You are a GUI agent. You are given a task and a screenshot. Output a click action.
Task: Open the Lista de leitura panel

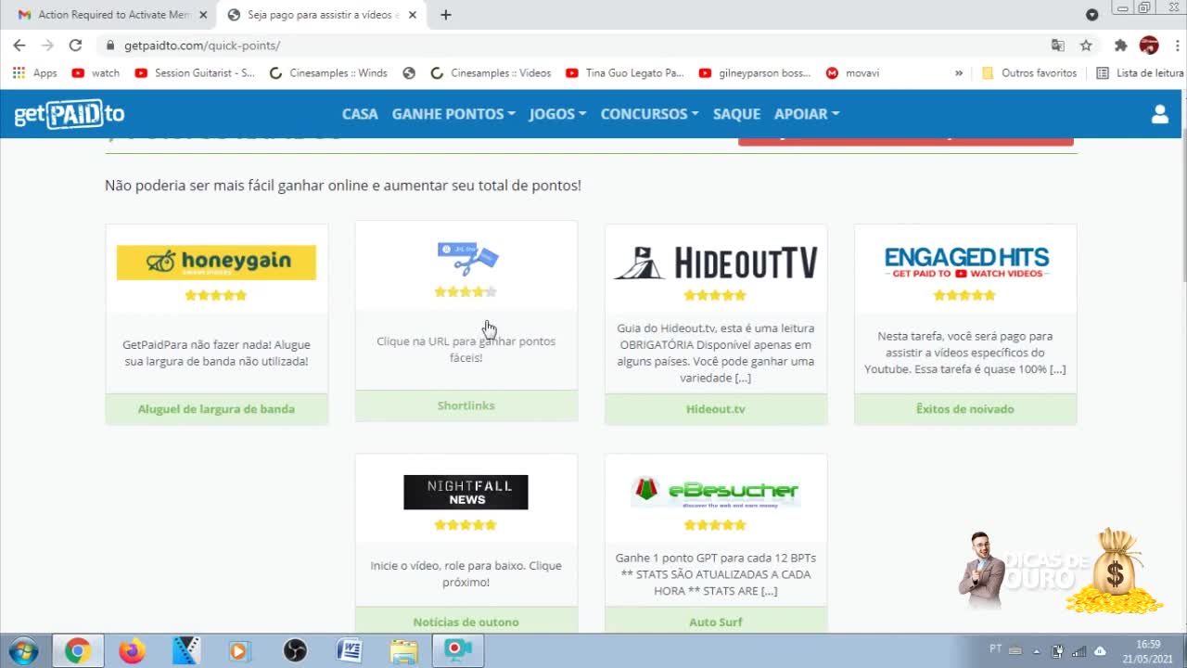[1140, 73]
